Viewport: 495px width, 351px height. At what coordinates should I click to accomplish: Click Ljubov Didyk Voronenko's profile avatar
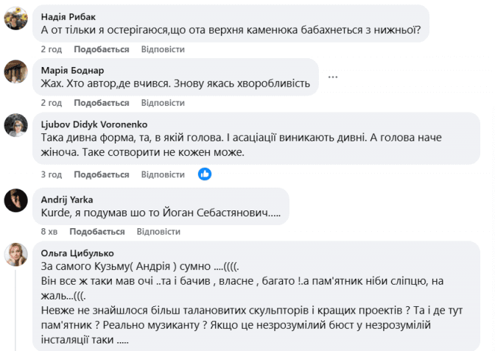tap(16, 125)
